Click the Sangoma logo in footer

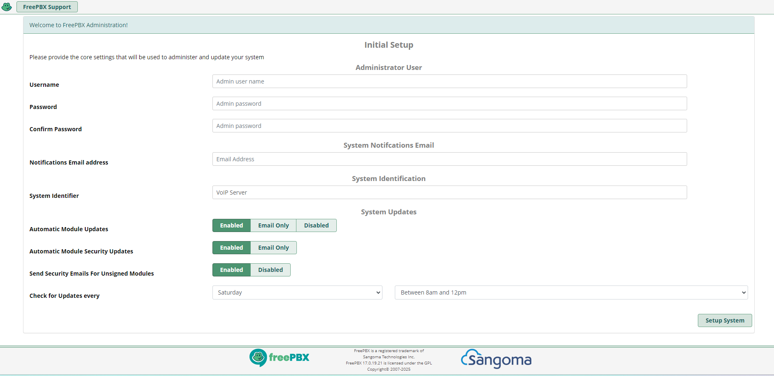(496, 359)
